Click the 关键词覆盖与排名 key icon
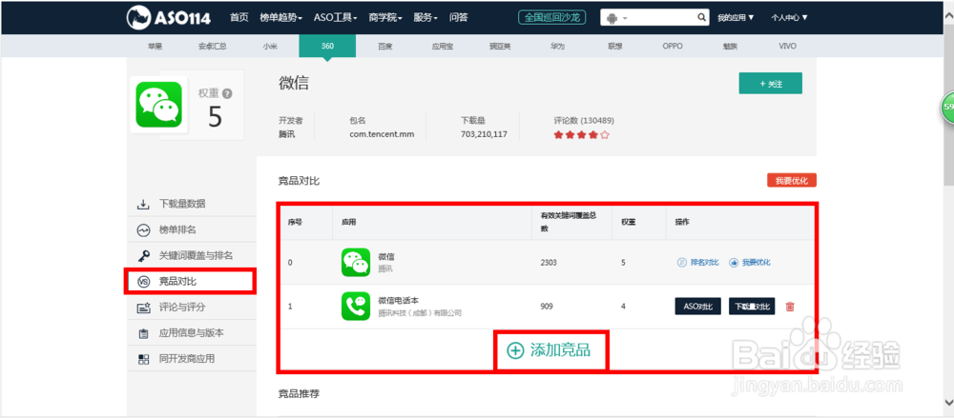Image resolution: width=954 pixels, height=418 pixels. (x=143, y=256)
